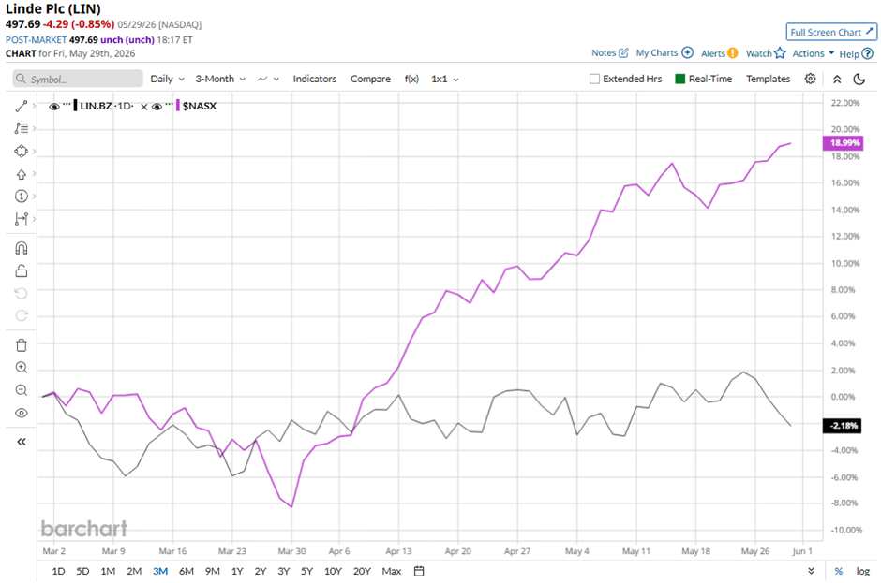Screen dimensions: 881x583
Task: Zoom out of the chart
Action: click(22, 390)
